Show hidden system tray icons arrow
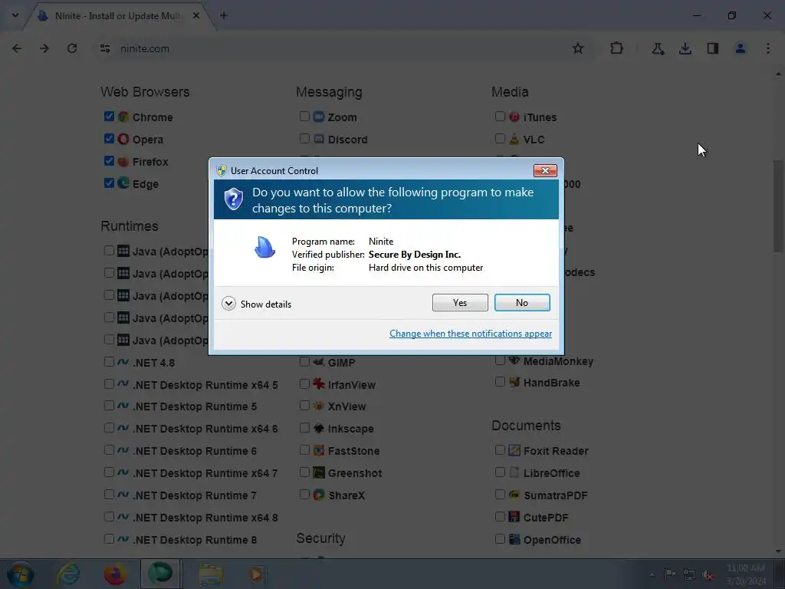Image resolution: width=785 pixels, height=589 pixels. pyautogui.click(x=652, y=574)
